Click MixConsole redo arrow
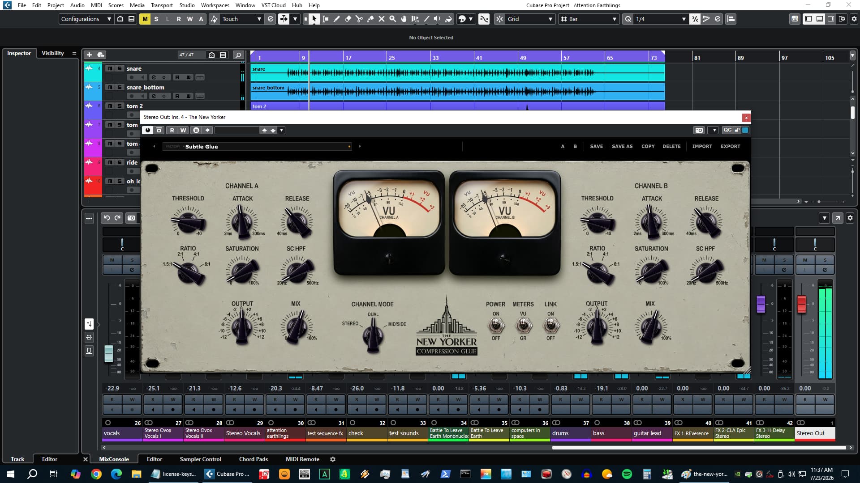Screen dimensions: 860x483 tap(117, 218)
